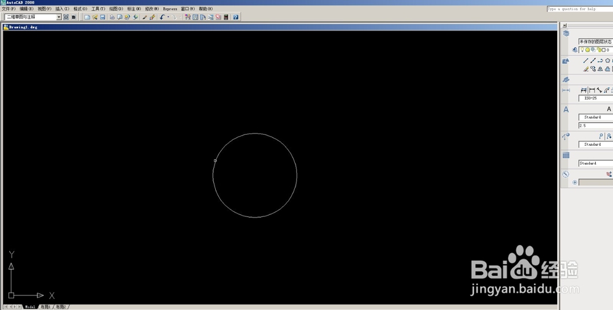Toggle layer 0 on/off lightbulb
613x310 pixels.
pos(582,50)
